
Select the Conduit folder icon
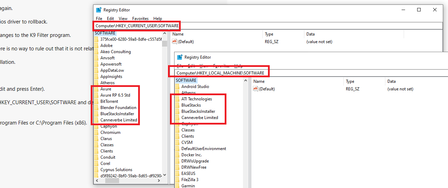point(96,157)
